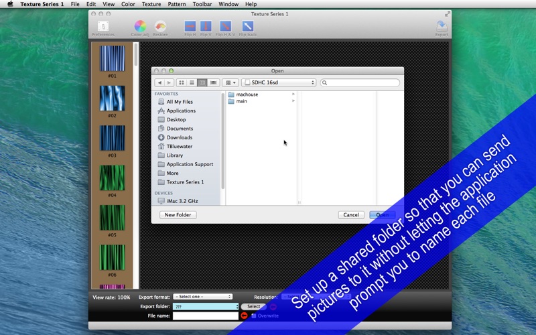The height and width of the screenshot is (335, 536).
Task: Switch Open dialog to cover flow view
Action: point(213,82)
